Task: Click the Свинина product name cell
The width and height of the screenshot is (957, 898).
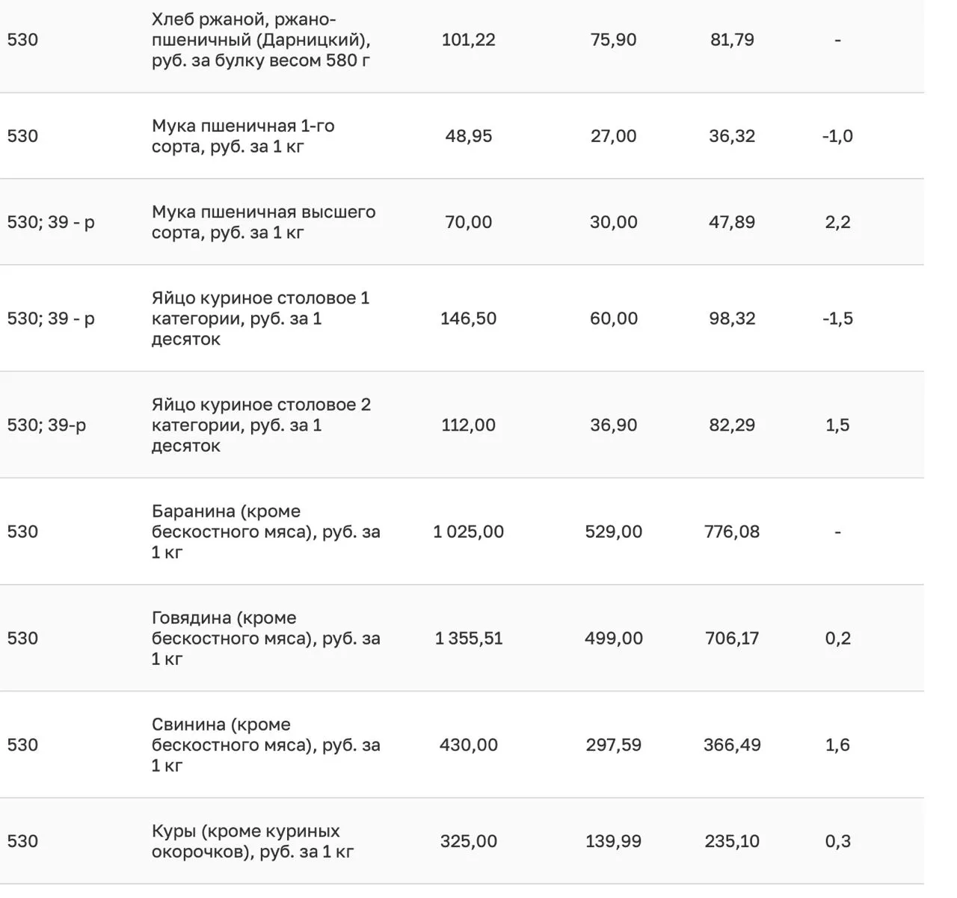Action: coord(265,745)
